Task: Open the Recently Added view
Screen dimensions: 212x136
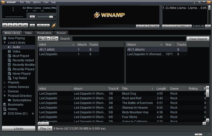Action: pos(23,60)
